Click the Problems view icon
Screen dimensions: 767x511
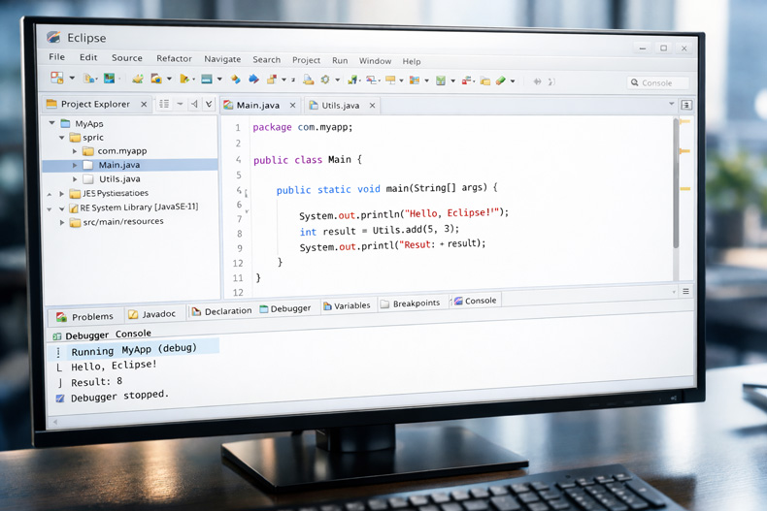(62, 317)
